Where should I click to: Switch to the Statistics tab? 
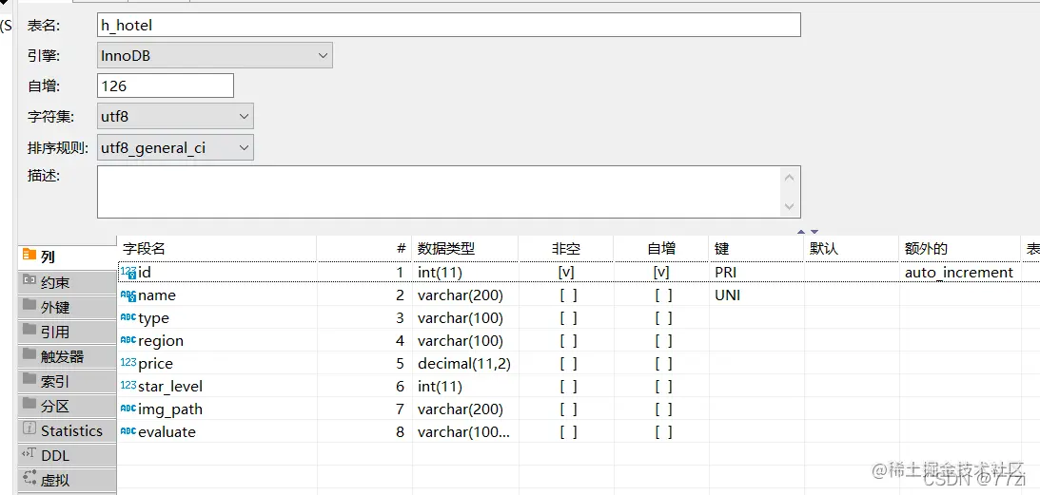click(x=67, y=430)
